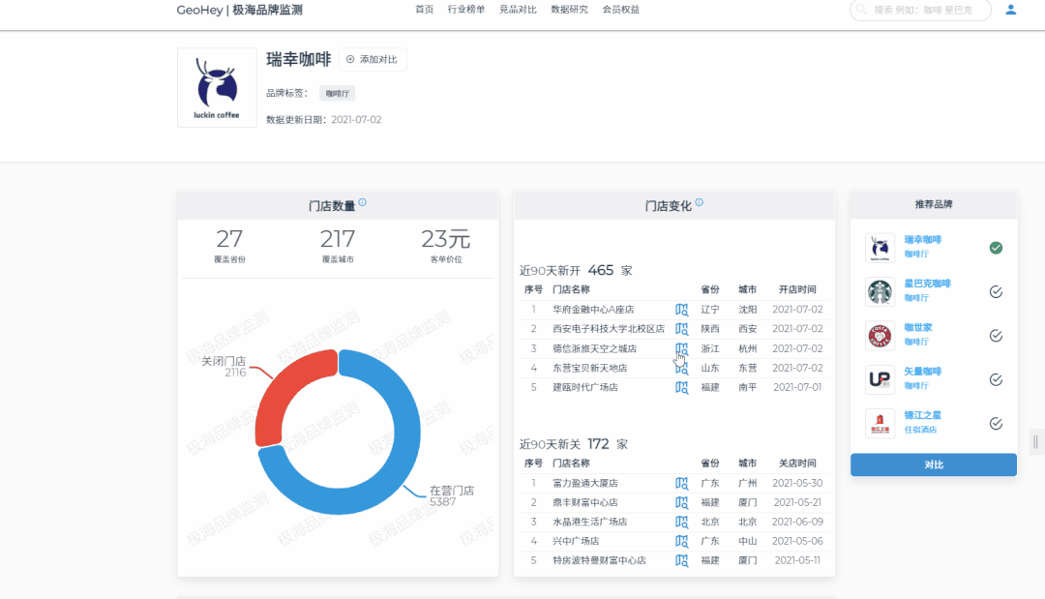Open 数据研究 menu item
Viewport: 1045px width, 599px height.
569,10
